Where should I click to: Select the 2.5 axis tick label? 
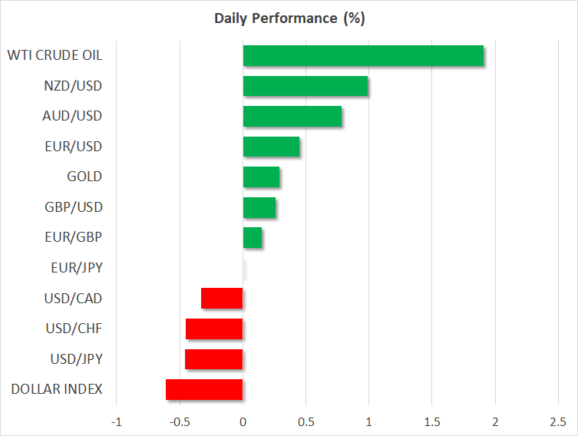(x=557, y=422)
